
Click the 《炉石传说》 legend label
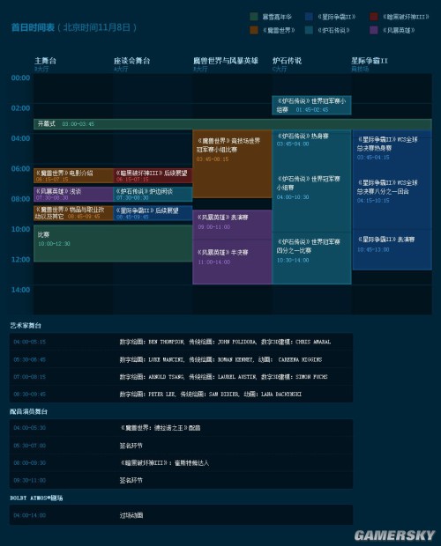coord(333,30)
